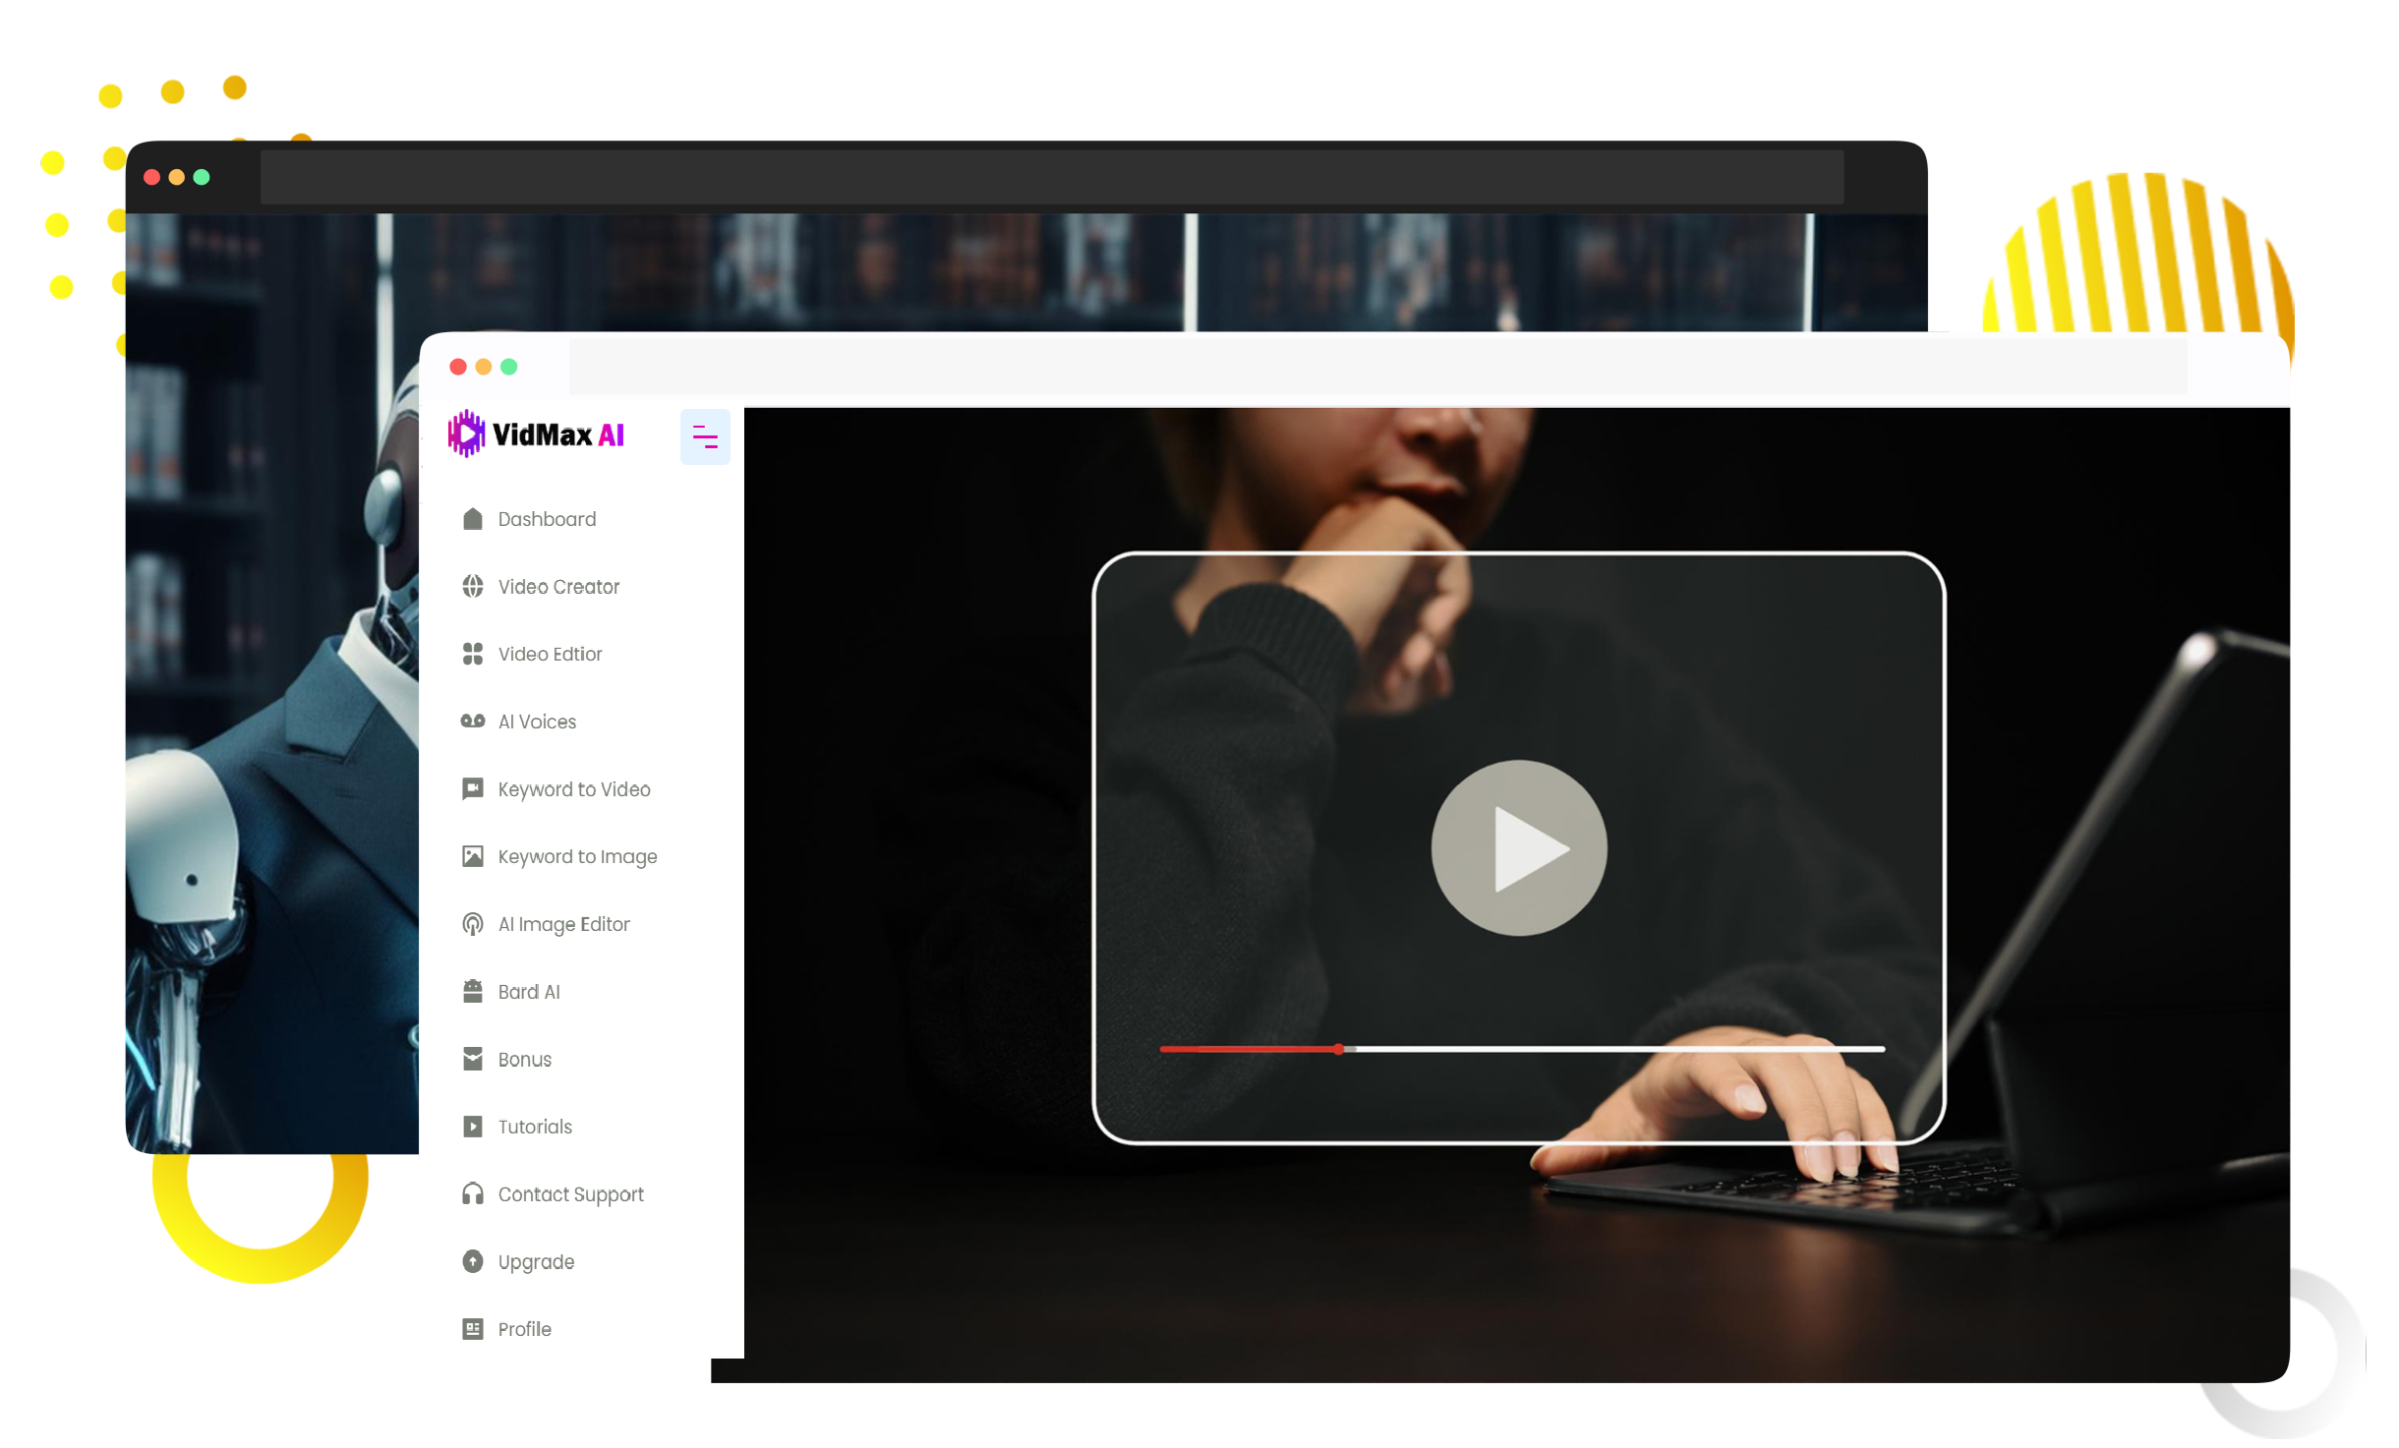
Task: Click the Video Editor grid icon
Action: tap(472, 654)
